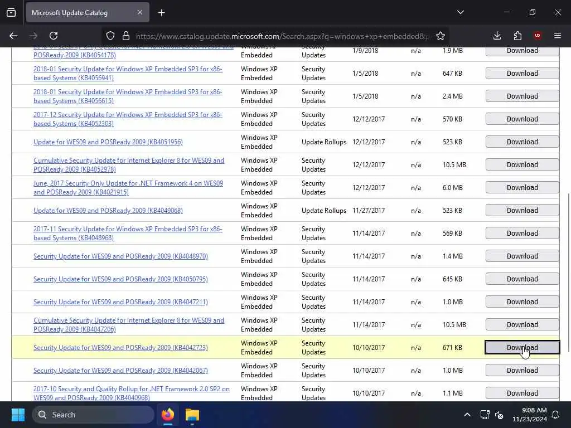The image size is (571, 428).
Task: Open 2017-11 security update KB4048968 link
Action: tap(128, 234)
